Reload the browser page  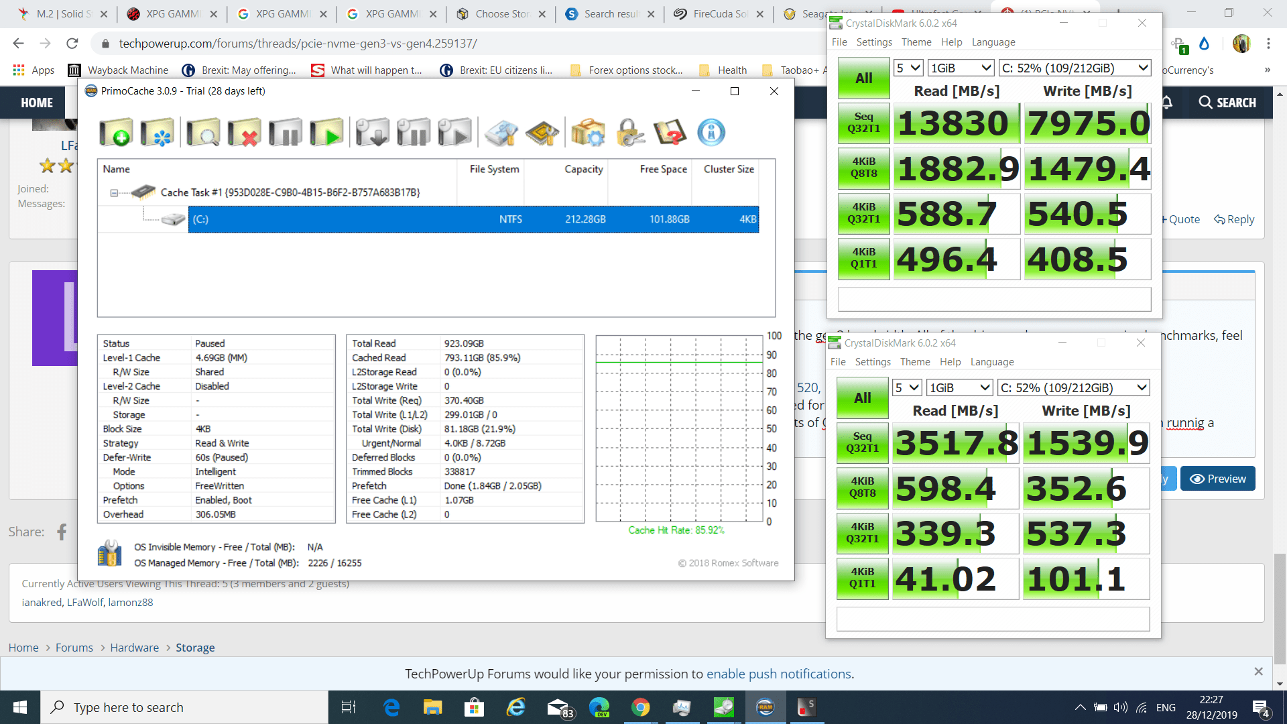[x=72, y=44]
